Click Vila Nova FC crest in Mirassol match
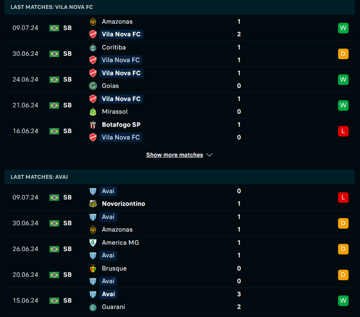The image size is (360, 317). click(x=93, y=99)
